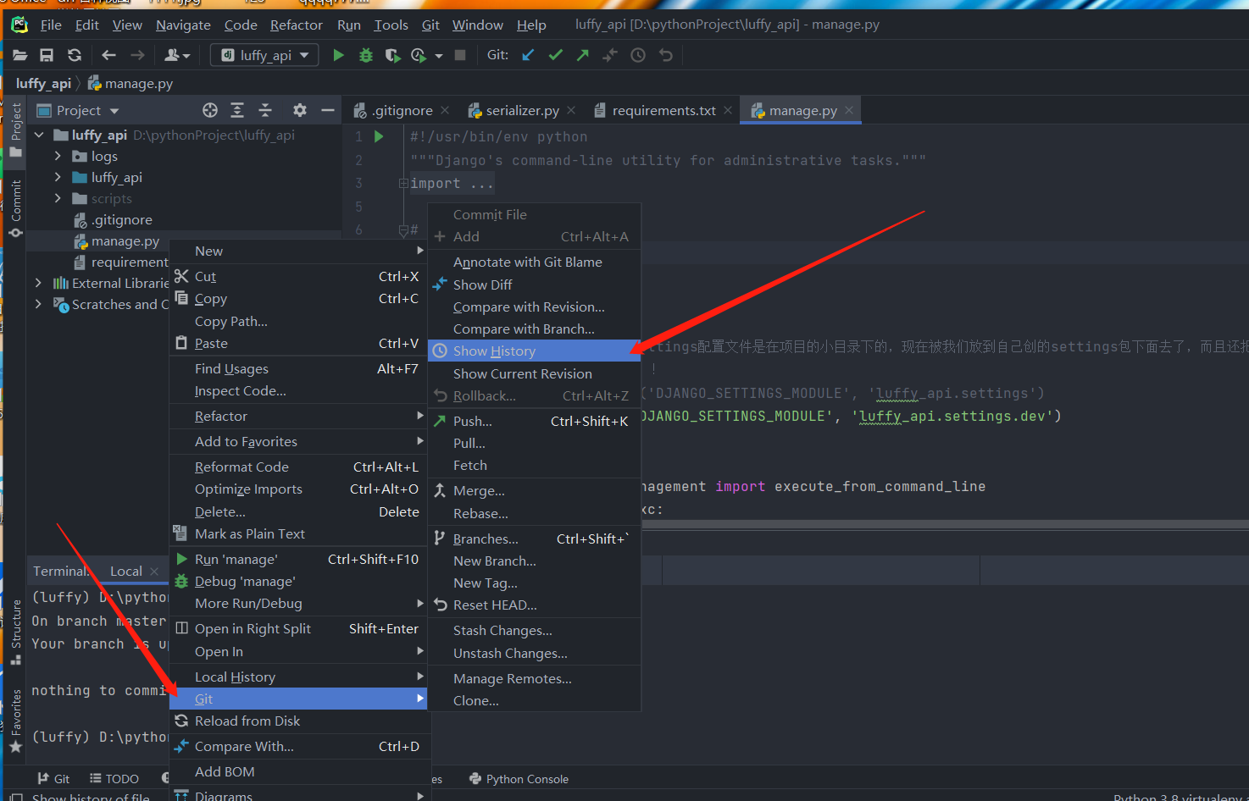The height and width of the screenshot is (801, 1249).
Task: Expand External Libraries node
Action: (x=38, y=283)
